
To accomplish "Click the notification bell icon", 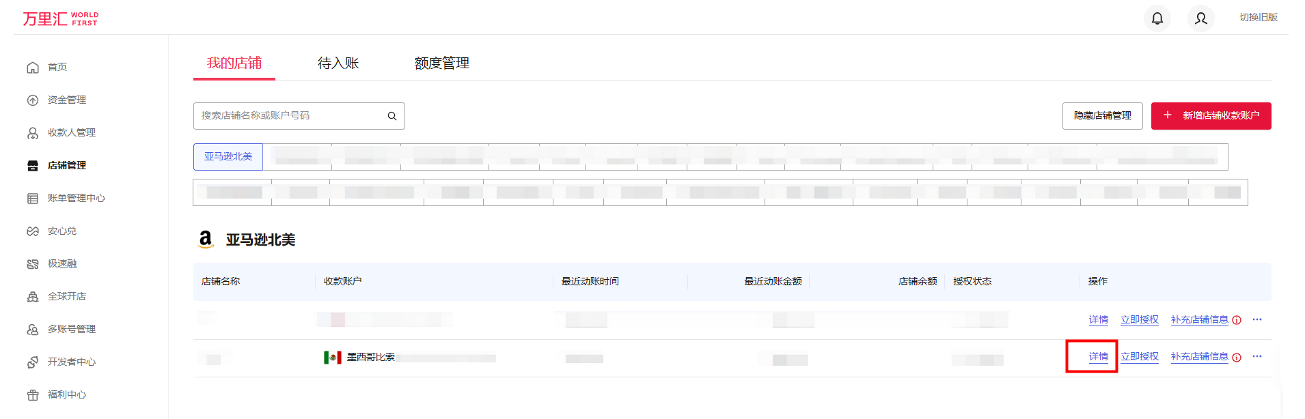I will (x=1157, y=18).
